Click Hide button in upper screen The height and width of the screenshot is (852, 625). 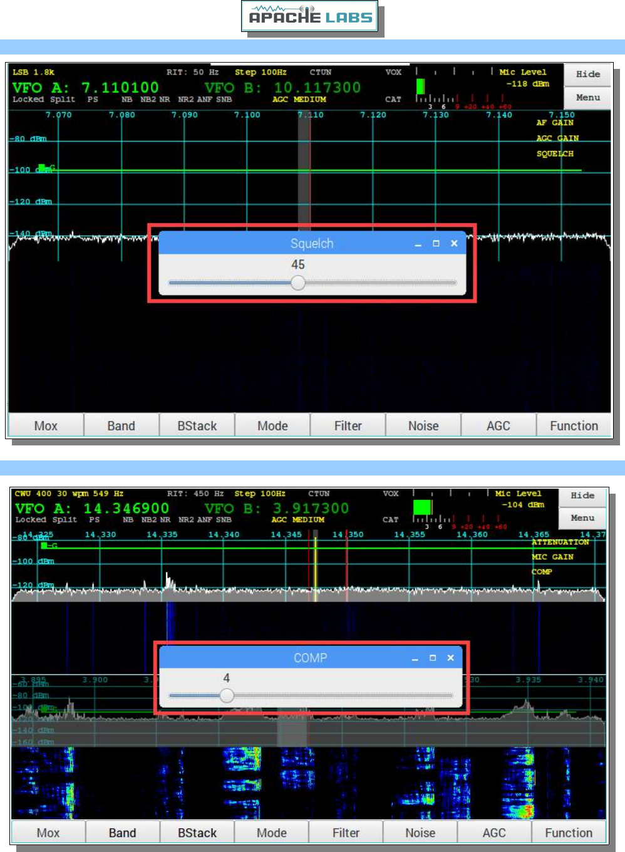pos(588,74)
